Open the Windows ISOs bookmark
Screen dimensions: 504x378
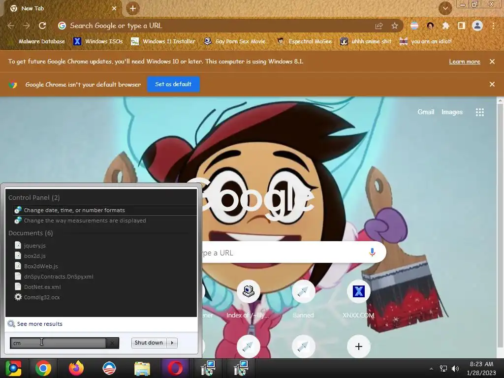pyautogui.click(x=98, y=41)
